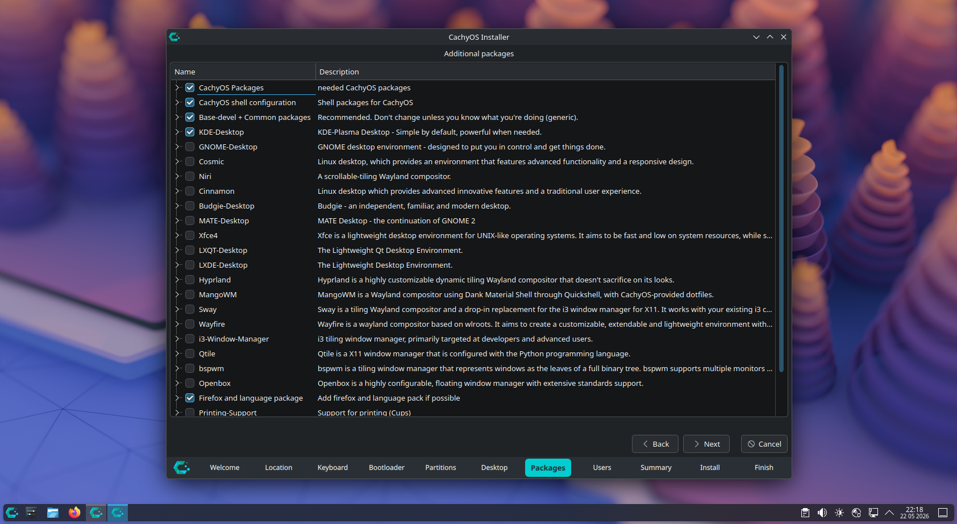Uncheck the CachyOS shell configuration checkbox
Image resolution: width=957 pixels, height=524 pixels.
(190, 102)
